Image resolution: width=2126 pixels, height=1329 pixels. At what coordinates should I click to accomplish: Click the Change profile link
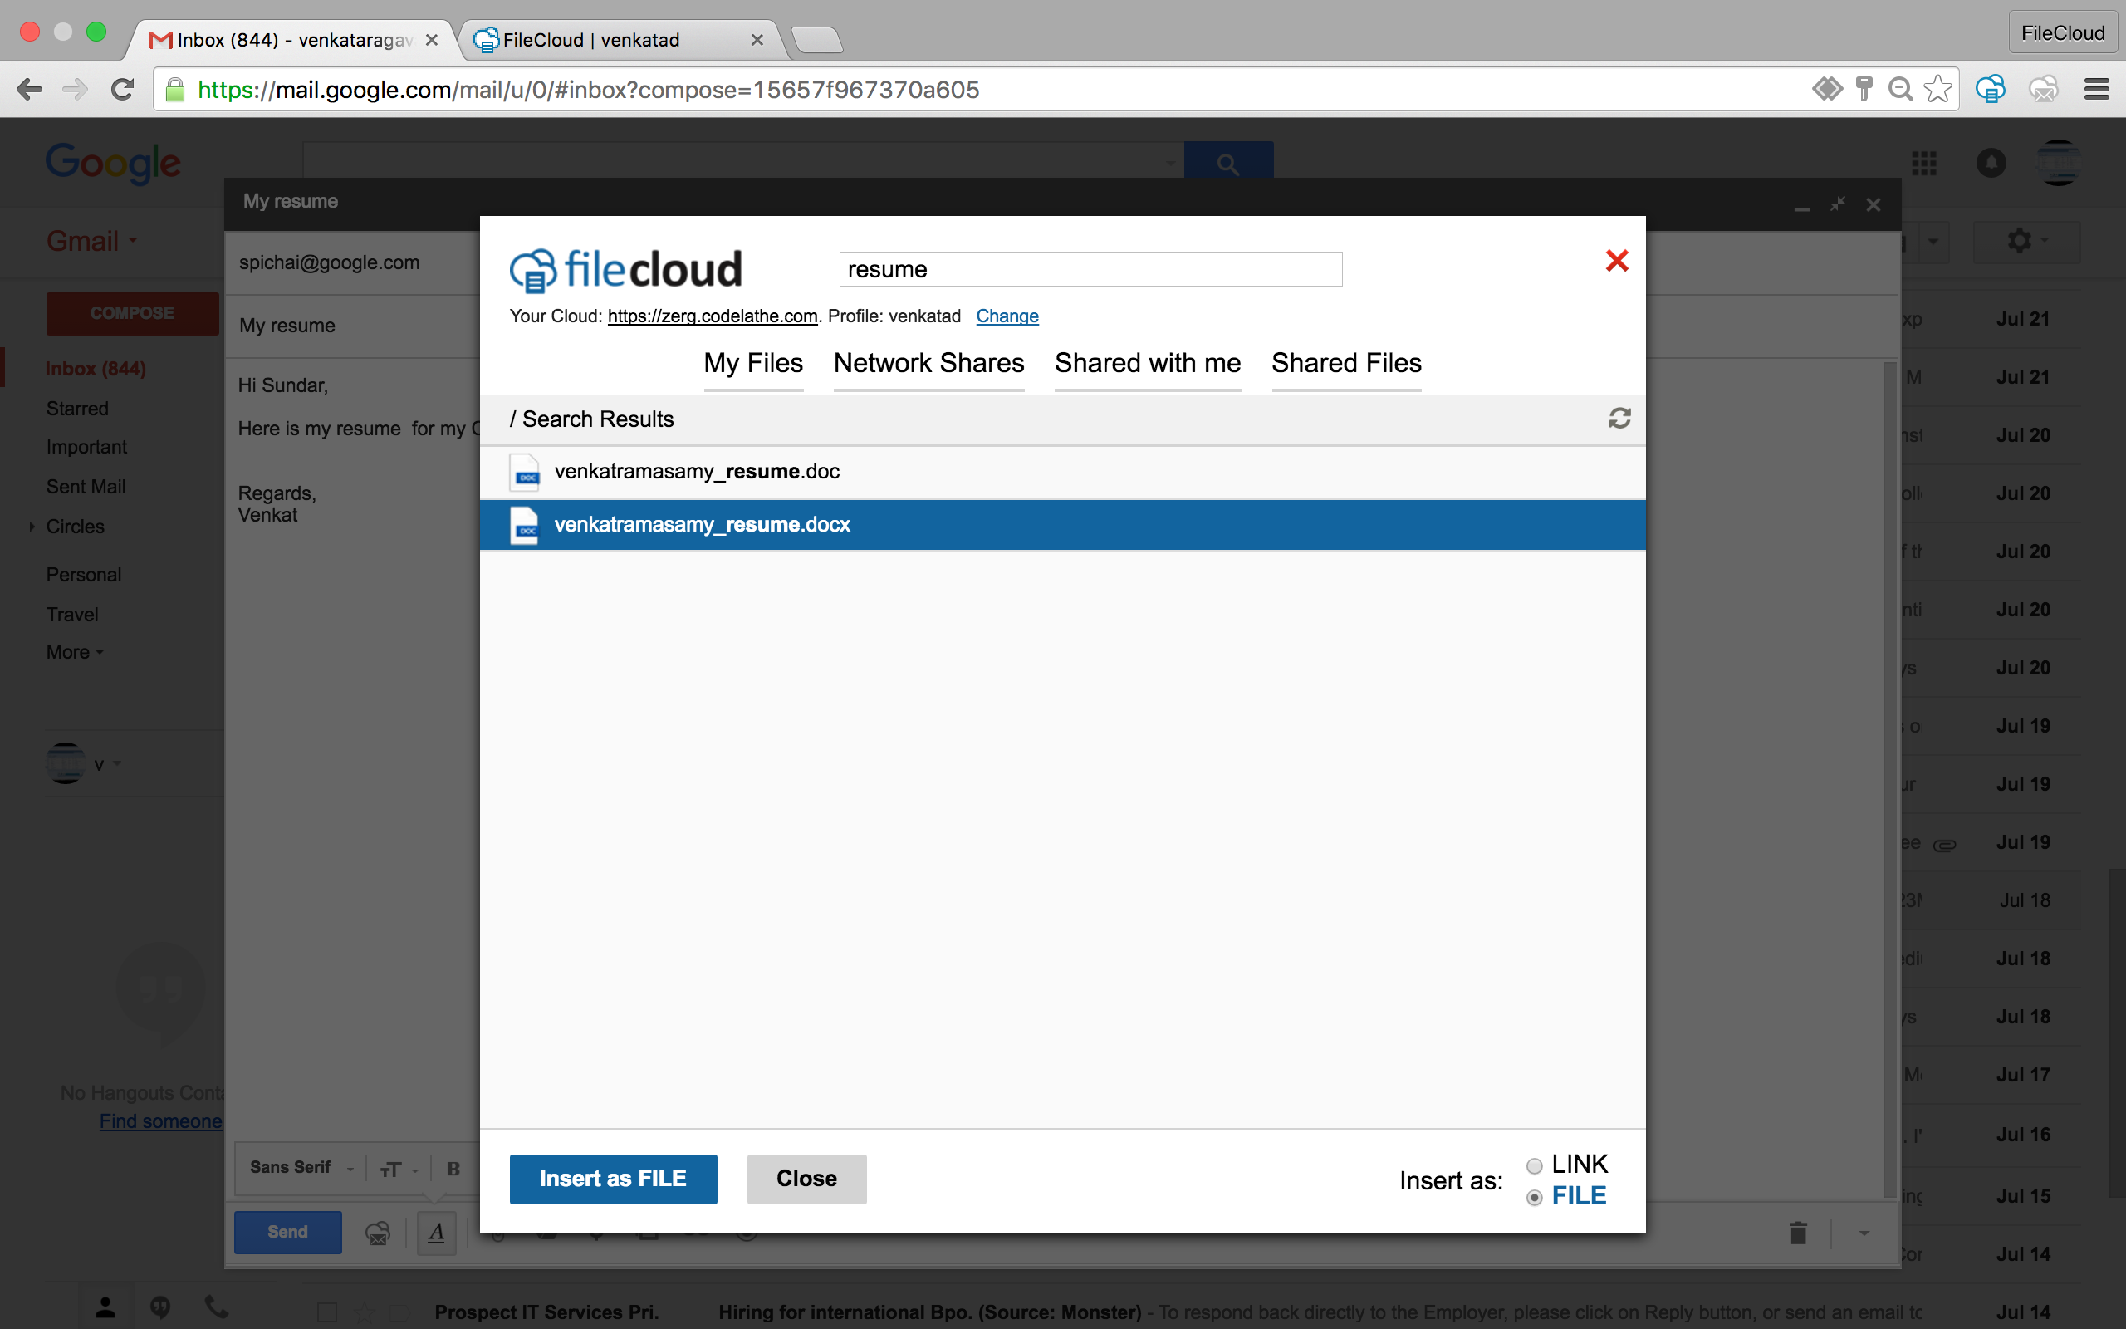(1007, 316)
